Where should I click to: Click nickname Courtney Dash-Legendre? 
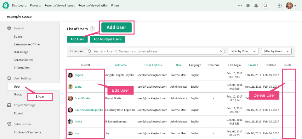coord(120,110)
